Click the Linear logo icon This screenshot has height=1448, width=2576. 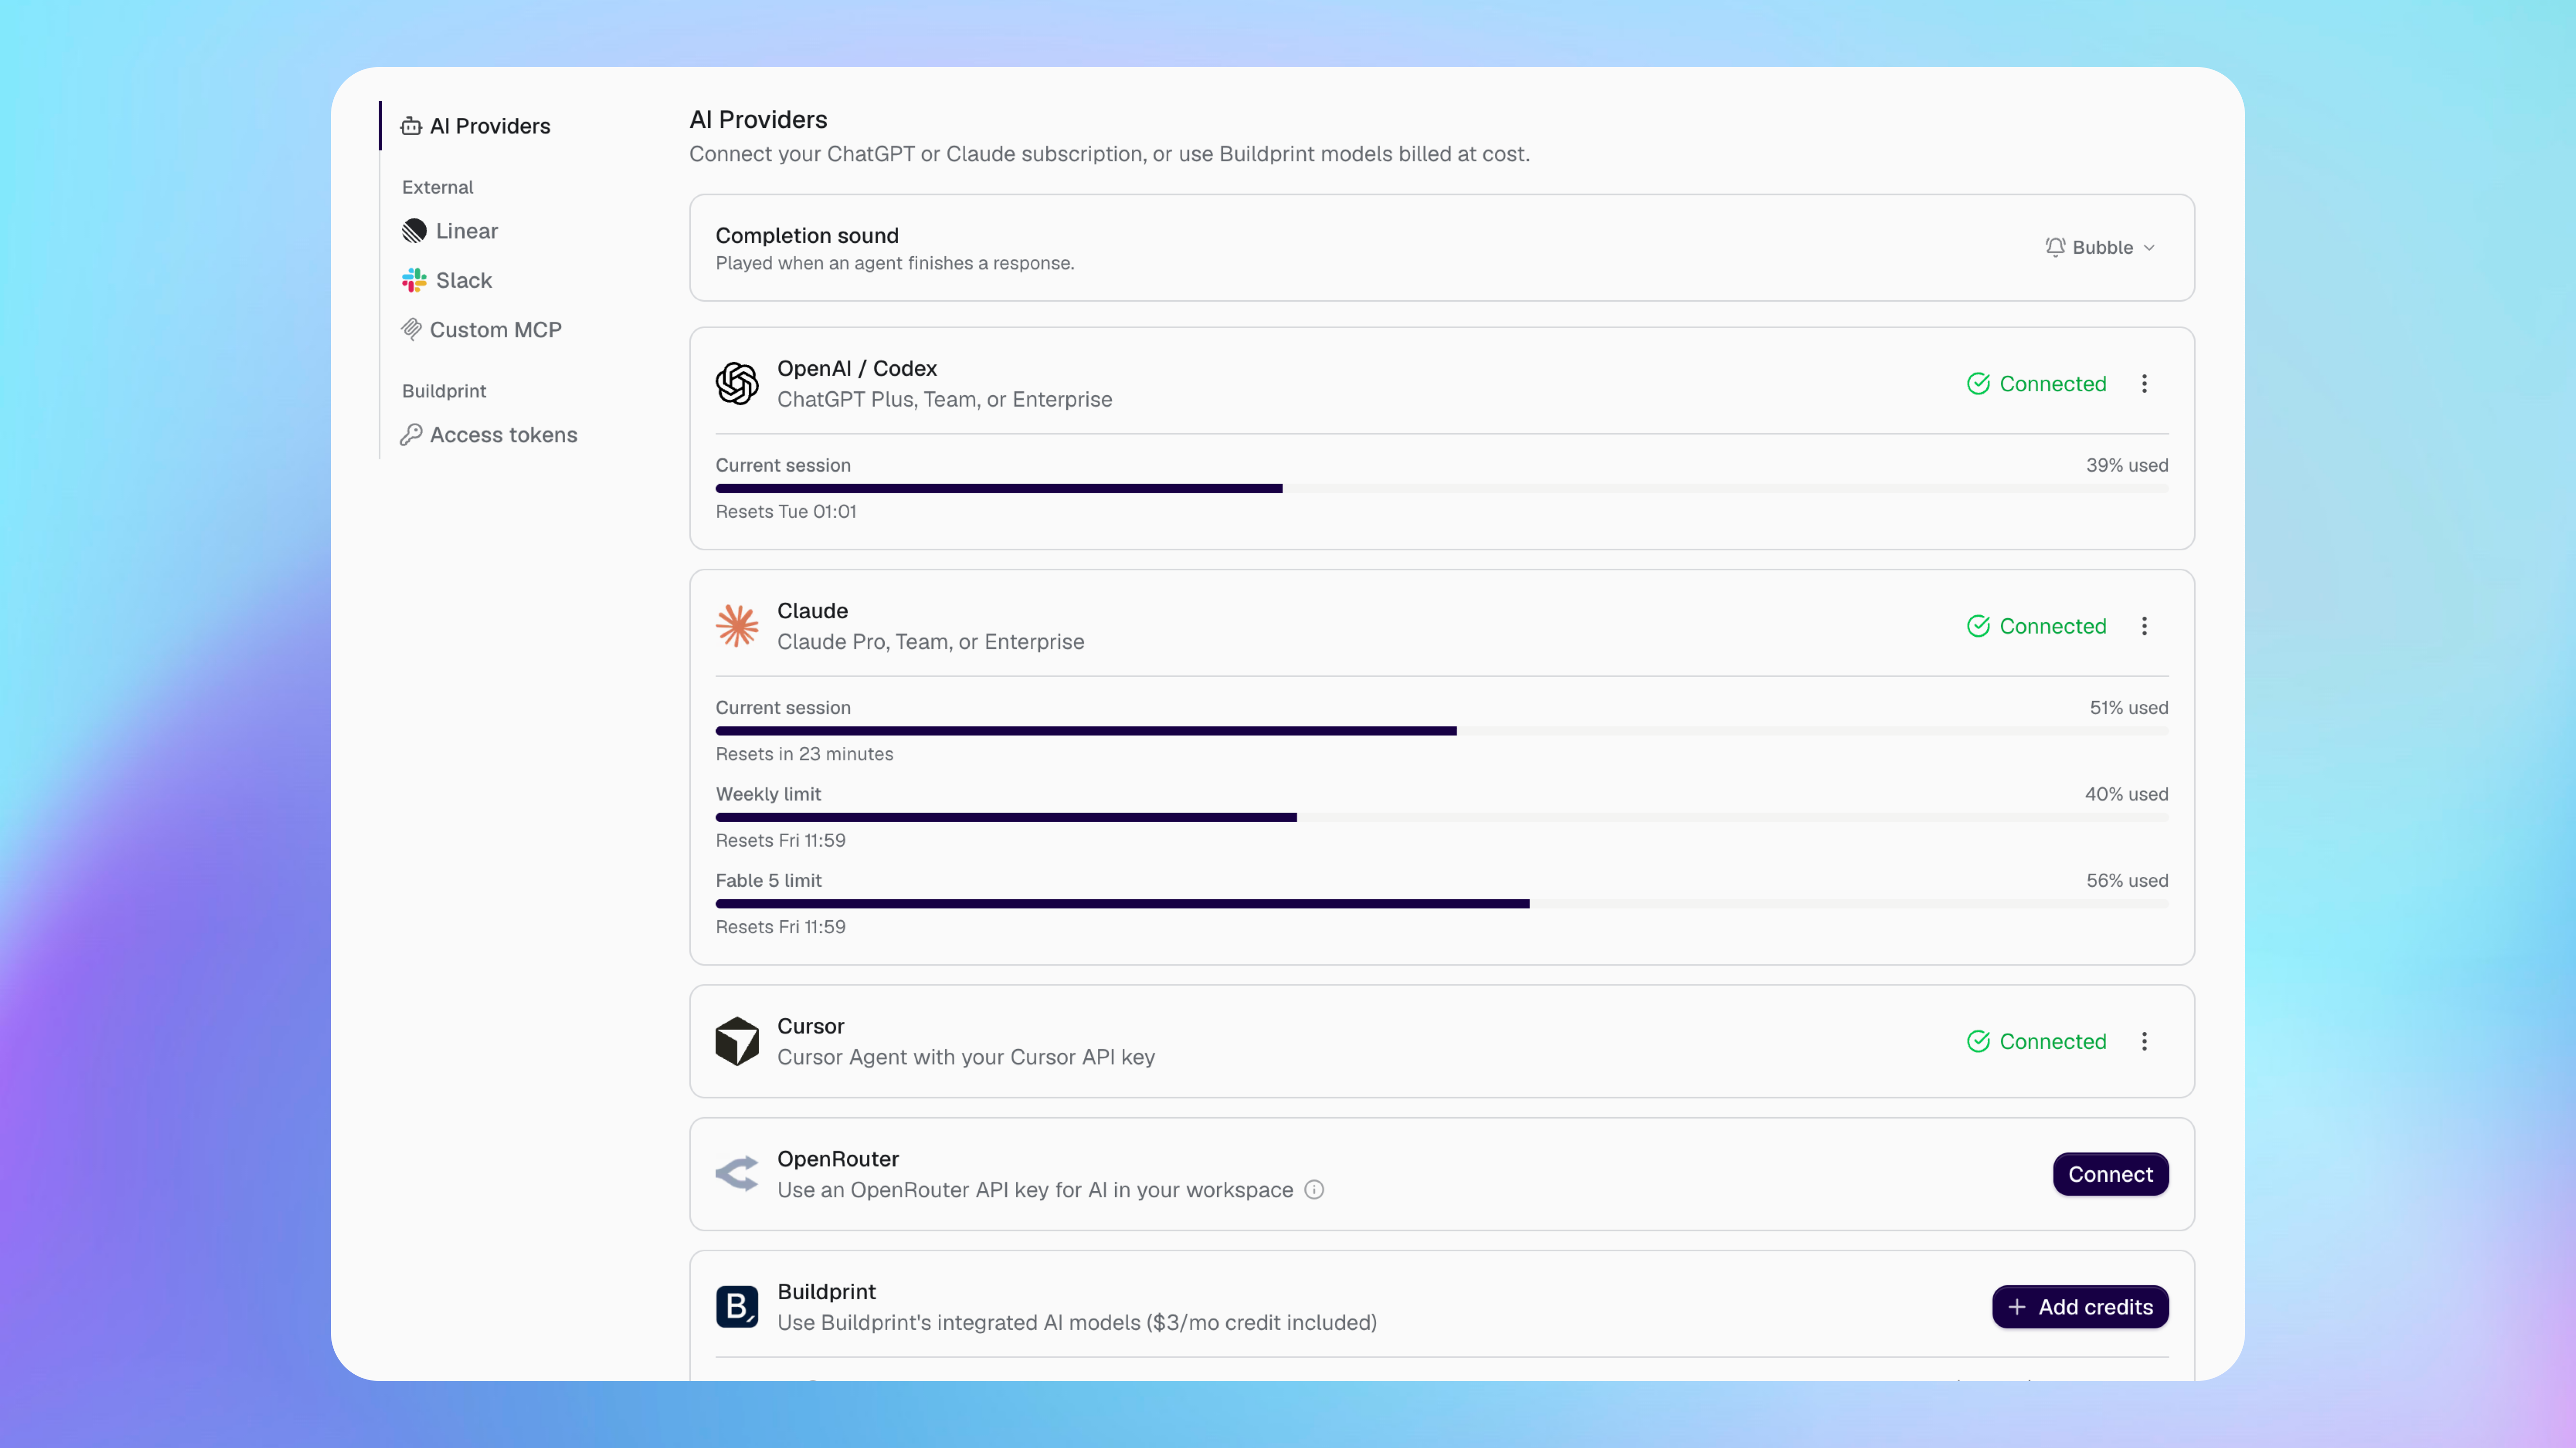(x=414, y=231)
